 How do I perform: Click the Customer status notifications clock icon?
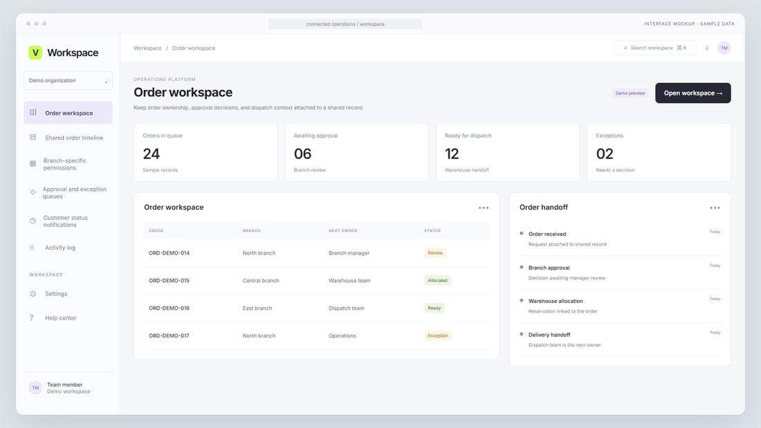[33, 221]
